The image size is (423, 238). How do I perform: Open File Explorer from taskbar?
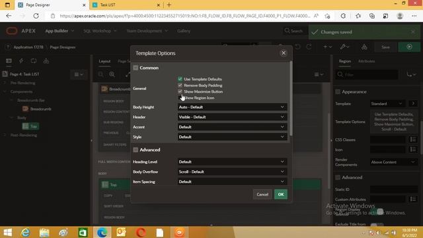(44, 232)
